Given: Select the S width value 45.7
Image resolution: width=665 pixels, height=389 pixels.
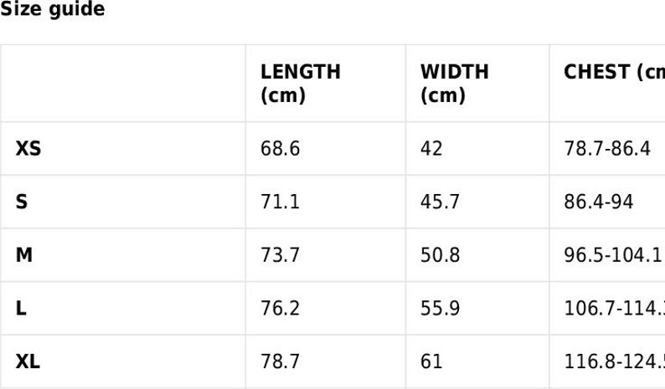Looking at the screenshot, I should 440,202.
